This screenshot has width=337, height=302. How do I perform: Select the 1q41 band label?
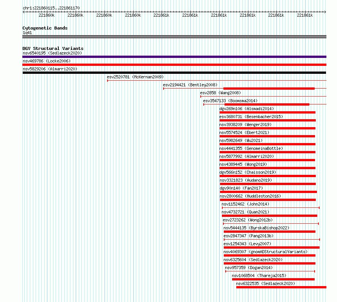27,33
